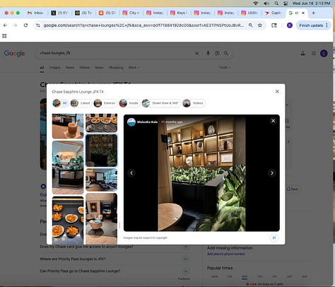Click the Google logo
Screen dimensions: 335x287
point(15,54)
